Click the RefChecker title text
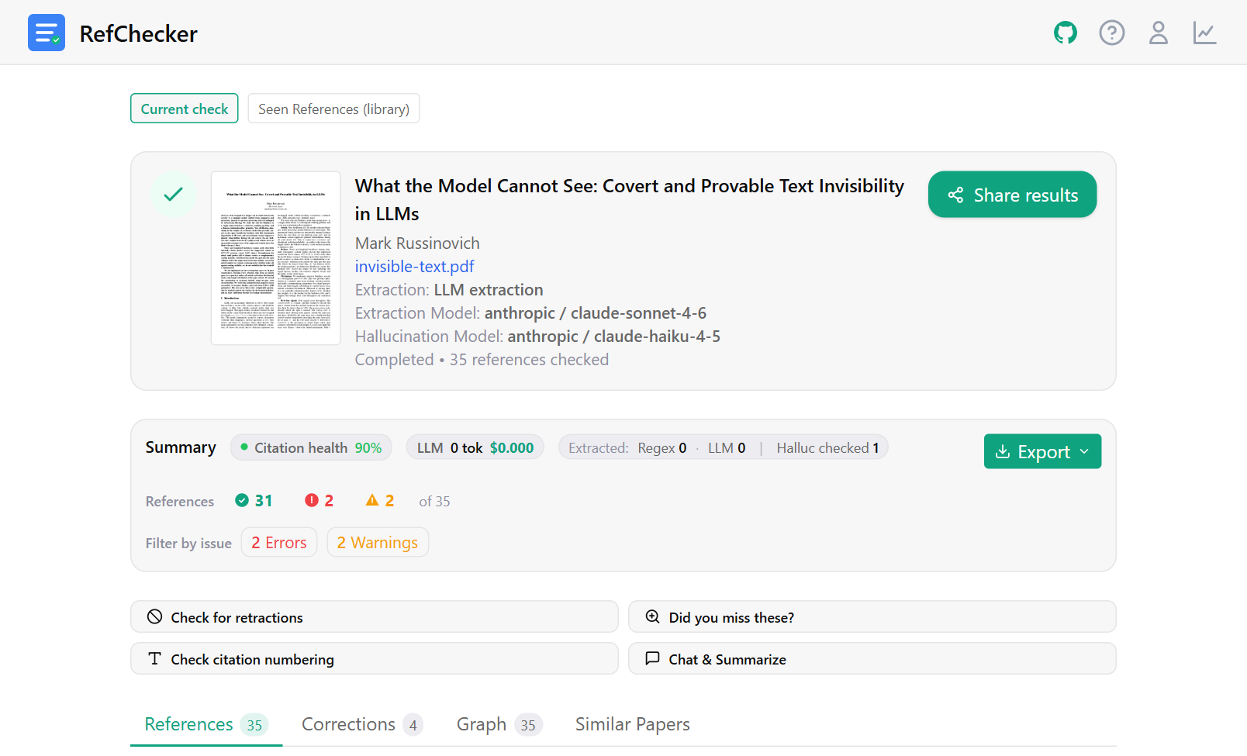This screenshot has height=756, width=1247. [x=139, y=34]
